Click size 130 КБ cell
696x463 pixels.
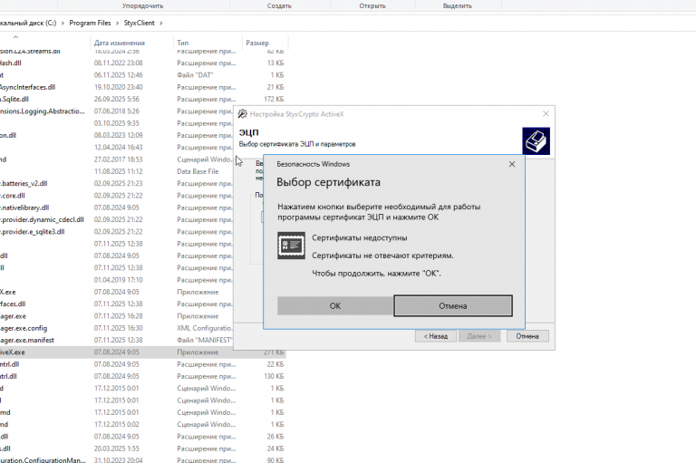pos(274,376)
